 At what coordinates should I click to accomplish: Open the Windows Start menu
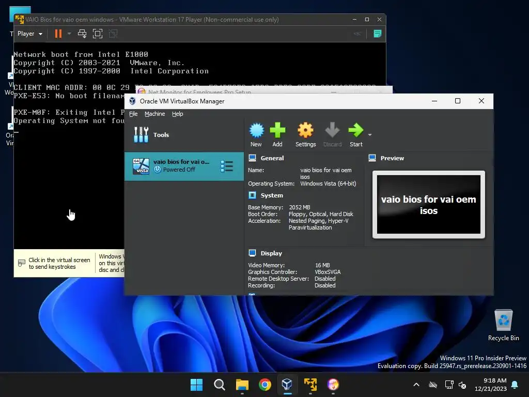[x=196, y=385]
